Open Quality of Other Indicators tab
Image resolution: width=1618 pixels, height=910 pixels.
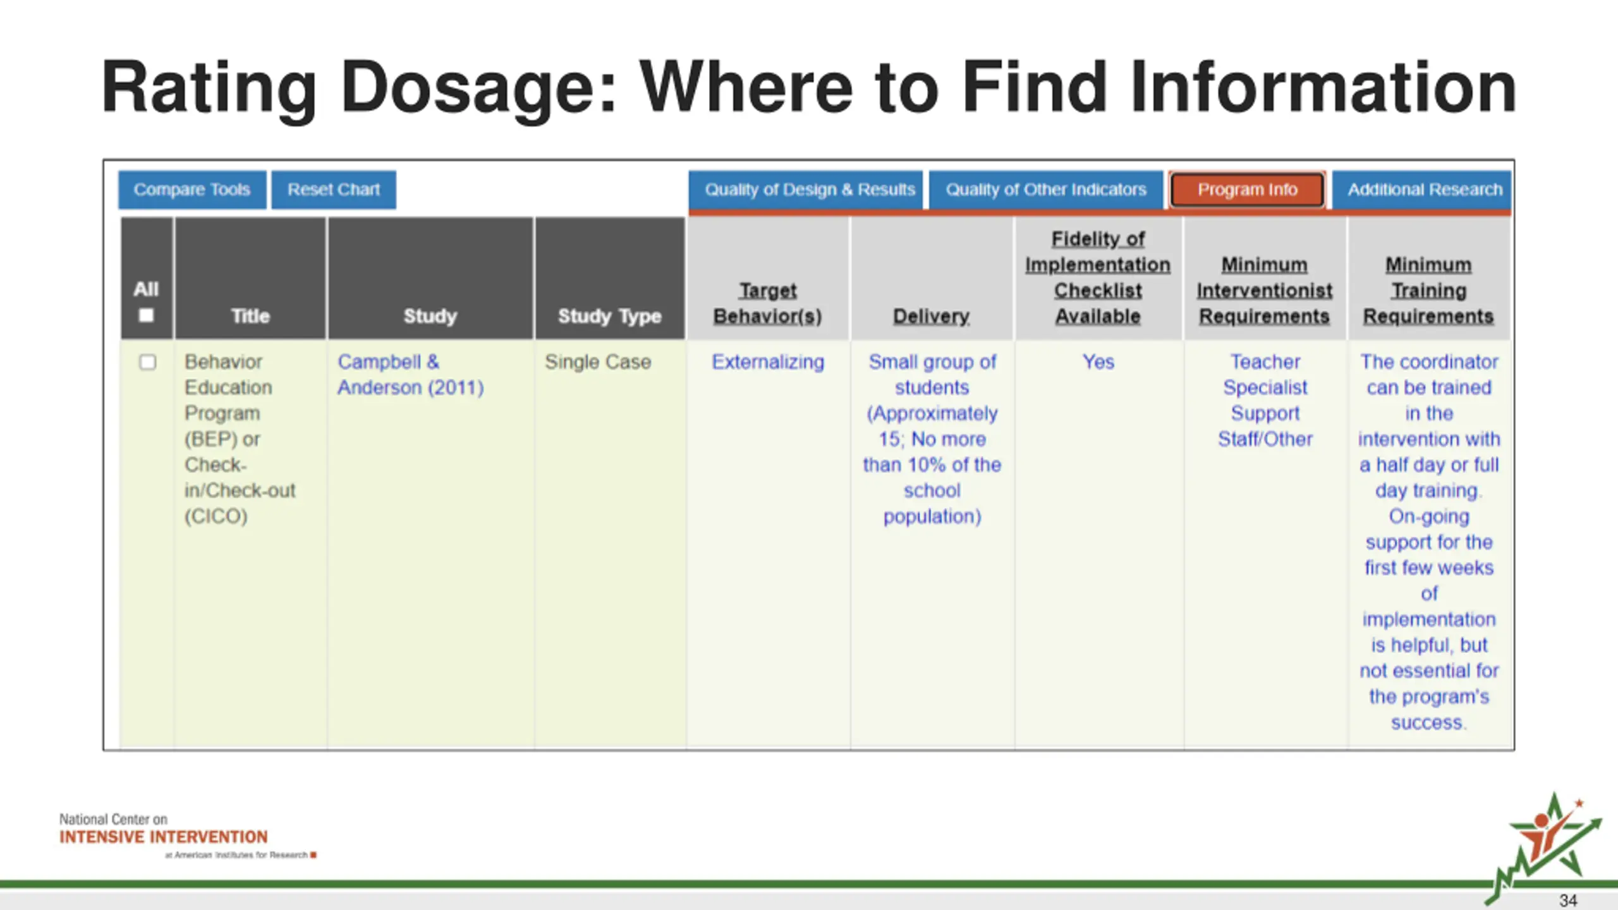click(x=1046, y=190)
